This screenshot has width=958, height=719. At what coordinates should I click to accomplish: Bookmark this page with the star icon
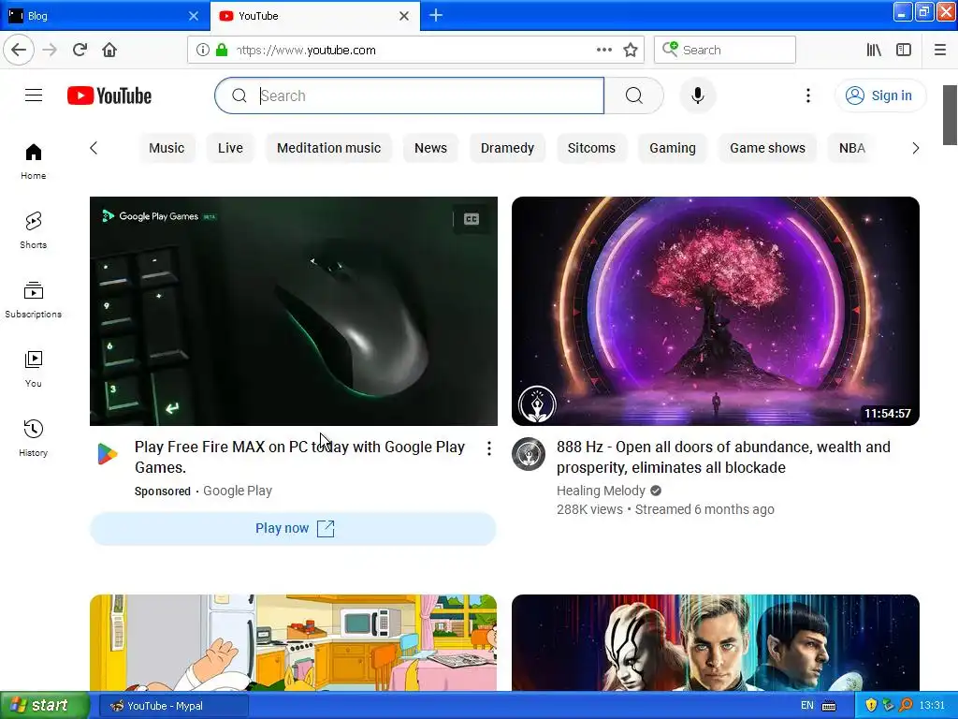(631, 51)
